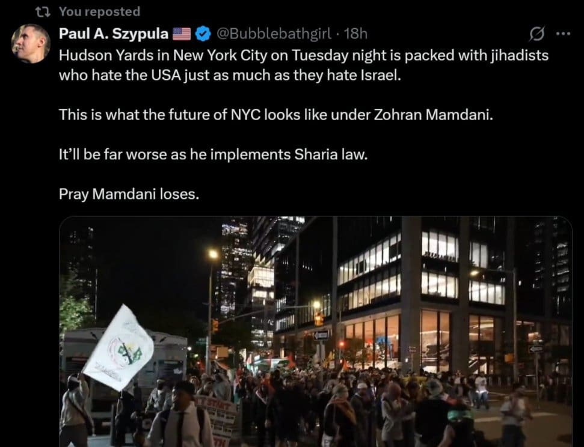
Task: Play the embedded protest video
Action: coord(316,332)
